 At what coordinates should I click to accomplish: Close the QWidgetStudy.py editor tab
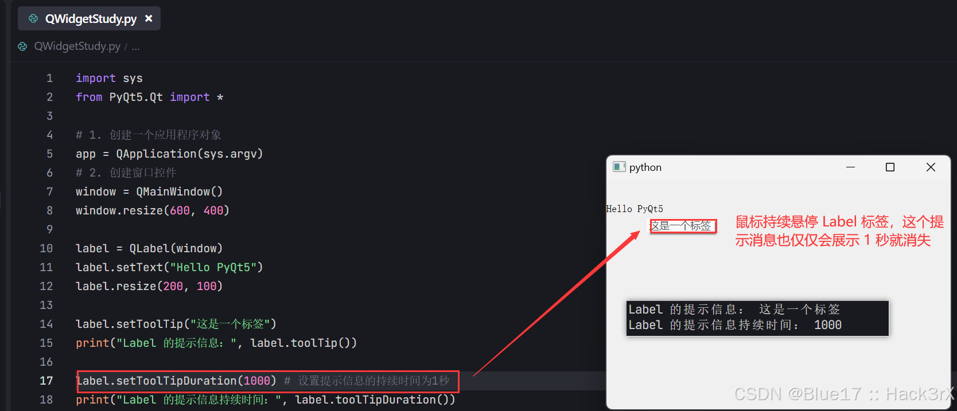pyautogui.click(x=149, y=18)
